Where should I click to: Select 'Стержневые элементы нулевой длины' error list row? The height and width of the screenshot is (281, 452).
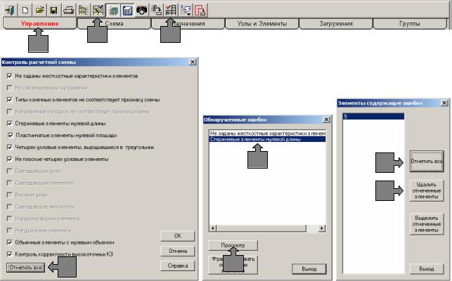click(267, 139)
